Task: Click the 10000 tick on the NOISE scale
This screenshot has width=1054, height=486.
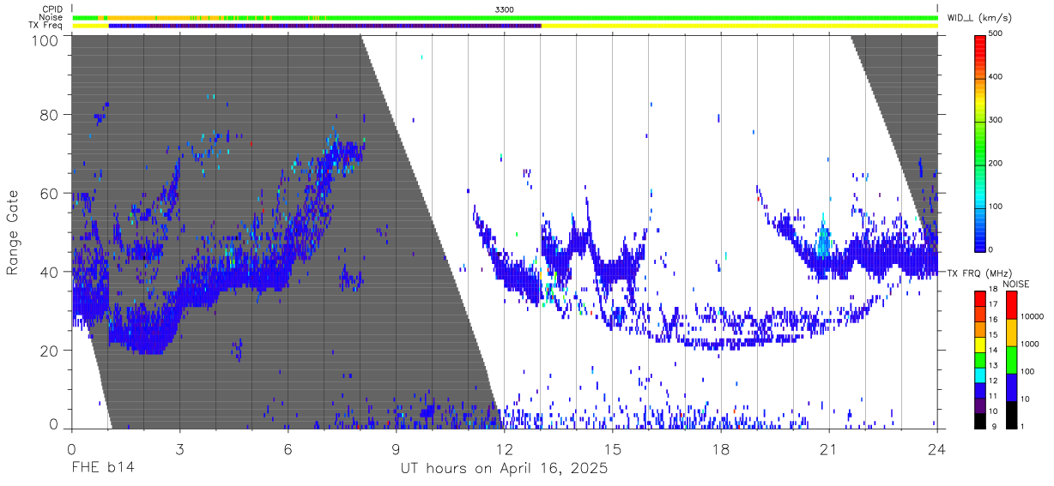Action: [1033, 317]
